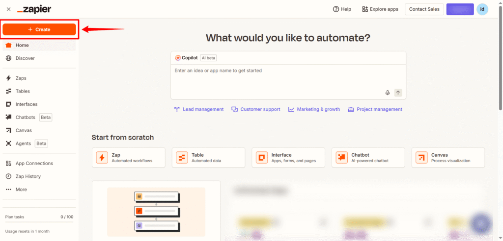
Task: Click the Zaps lightning bolt icon
Action: click(x=9, y=78)
